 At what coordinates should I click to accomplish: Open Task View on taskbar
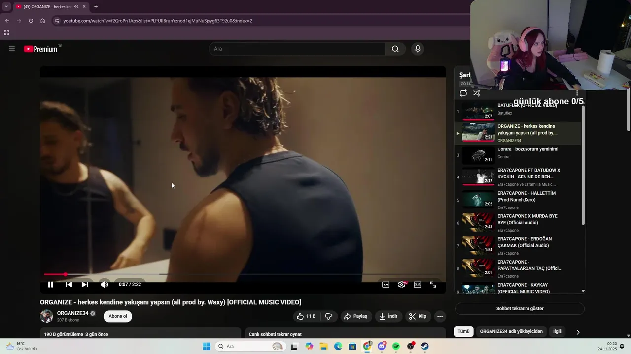[294, 346]
